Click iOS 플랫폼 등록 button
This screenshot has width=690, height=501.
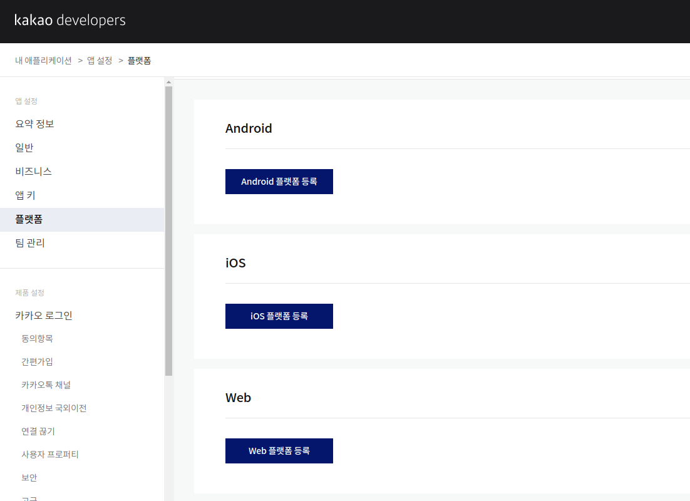(279, 316)
